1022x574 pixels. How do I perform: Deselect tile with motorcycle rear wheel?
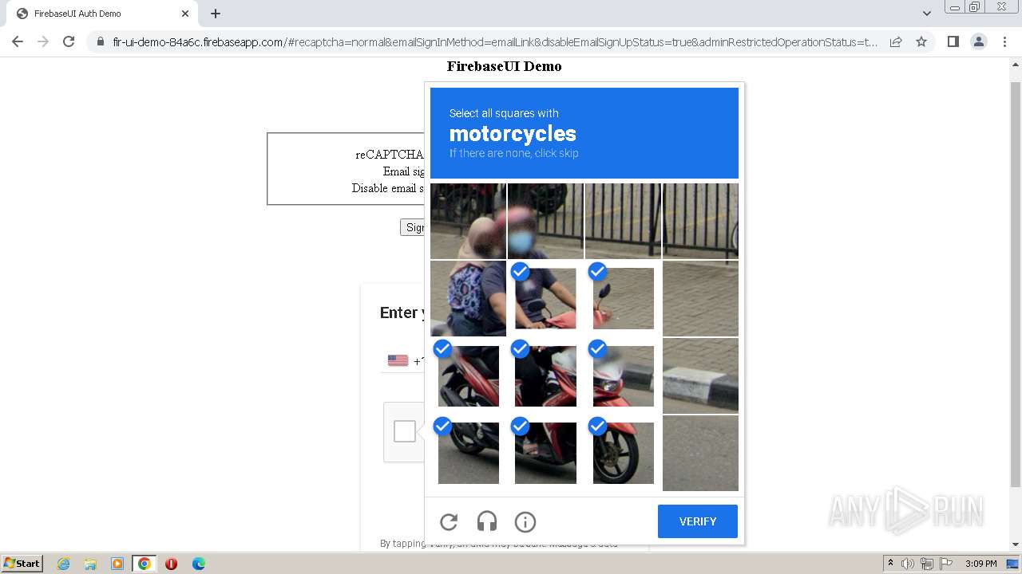[468, 453]
